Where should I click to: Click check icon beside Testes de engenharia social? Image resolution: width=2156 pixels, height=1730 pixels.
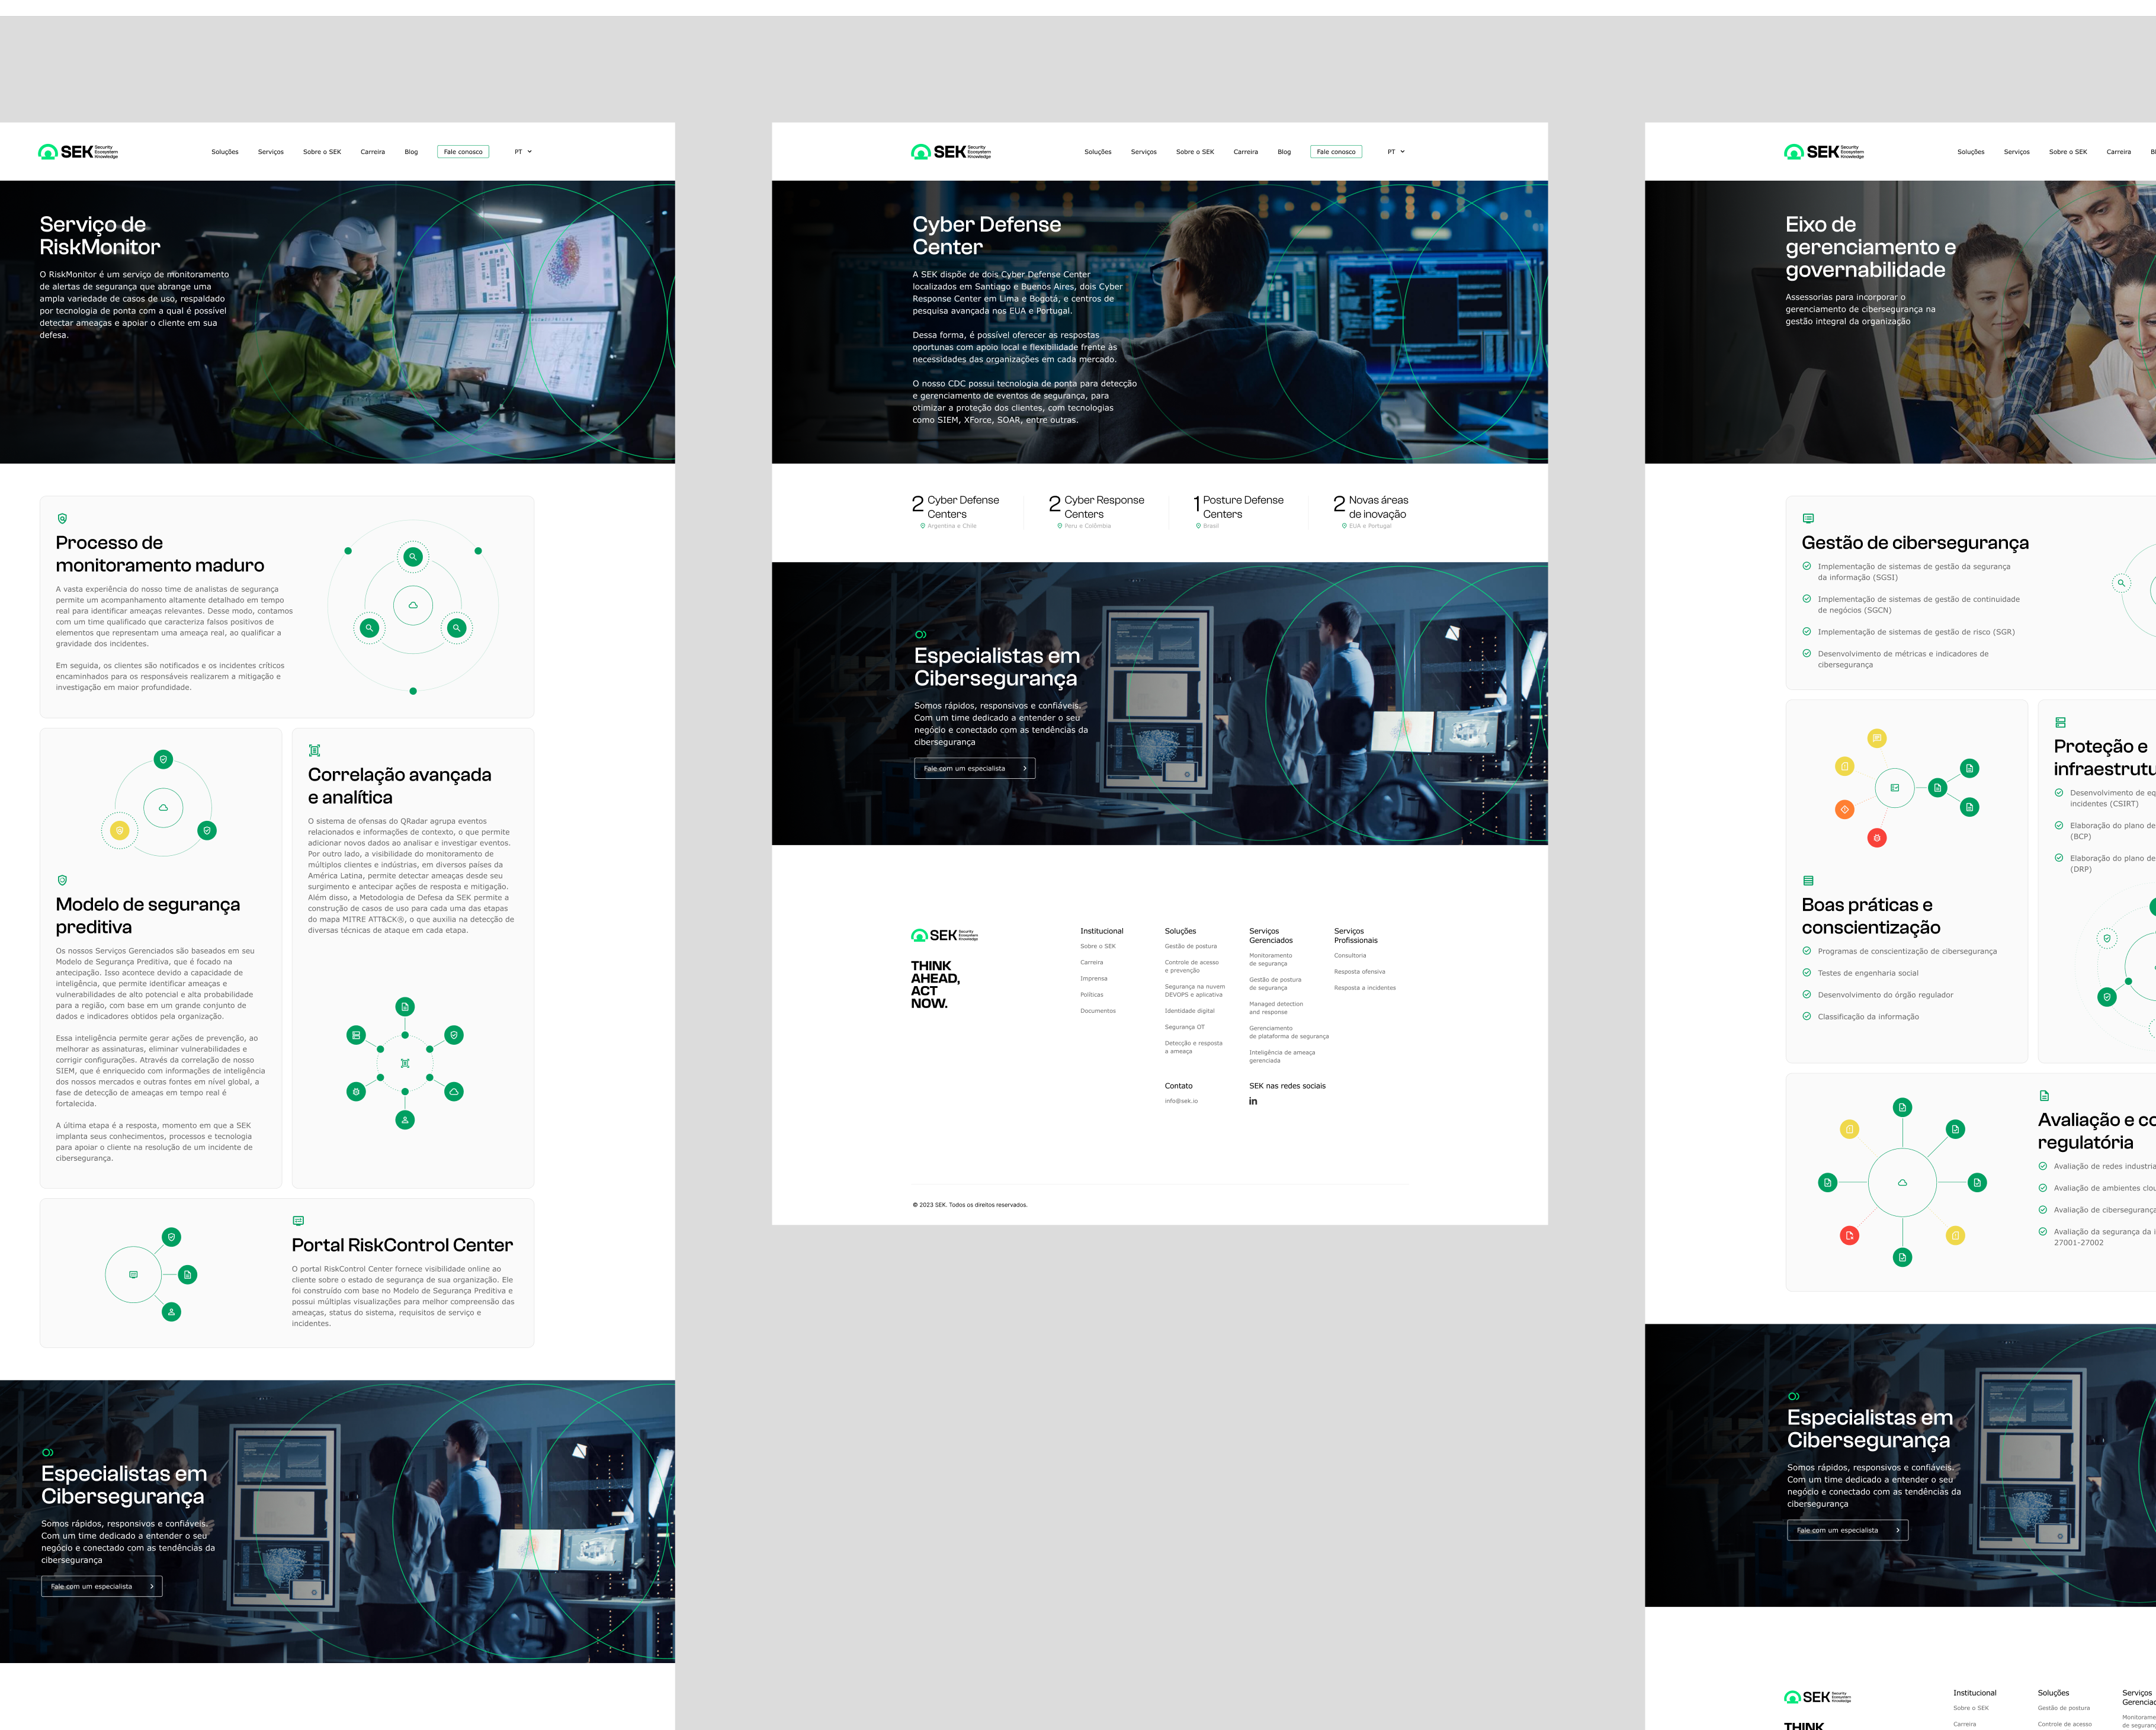click(x=1807, y=972)
